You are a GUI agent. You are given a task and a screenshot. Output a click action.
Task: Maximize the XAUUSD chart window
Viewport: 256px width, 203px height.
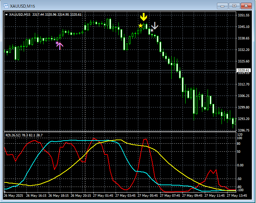[x=234, y=6]
